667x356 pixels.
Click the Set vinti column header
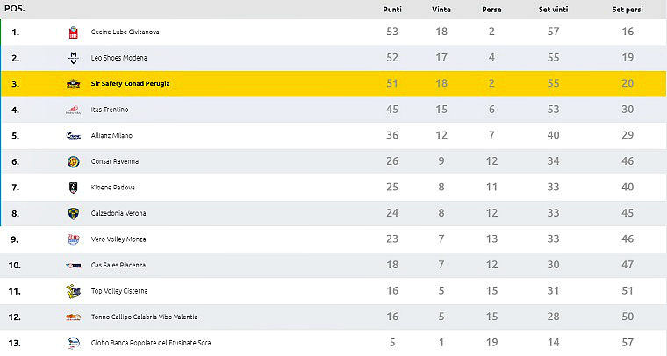(x=553, y=10)
